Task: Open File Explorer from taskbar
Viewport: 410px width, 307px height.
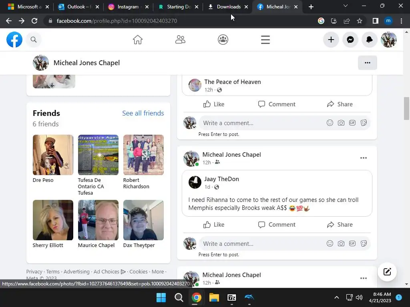Action: [214, 297]
